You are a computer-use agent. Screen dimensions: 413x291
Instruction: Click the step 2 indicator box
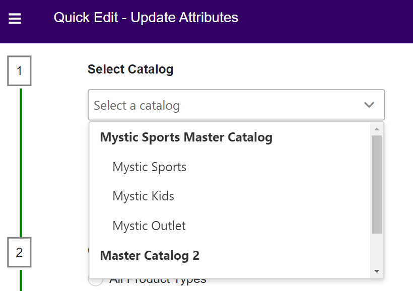[x=19, y=253]
